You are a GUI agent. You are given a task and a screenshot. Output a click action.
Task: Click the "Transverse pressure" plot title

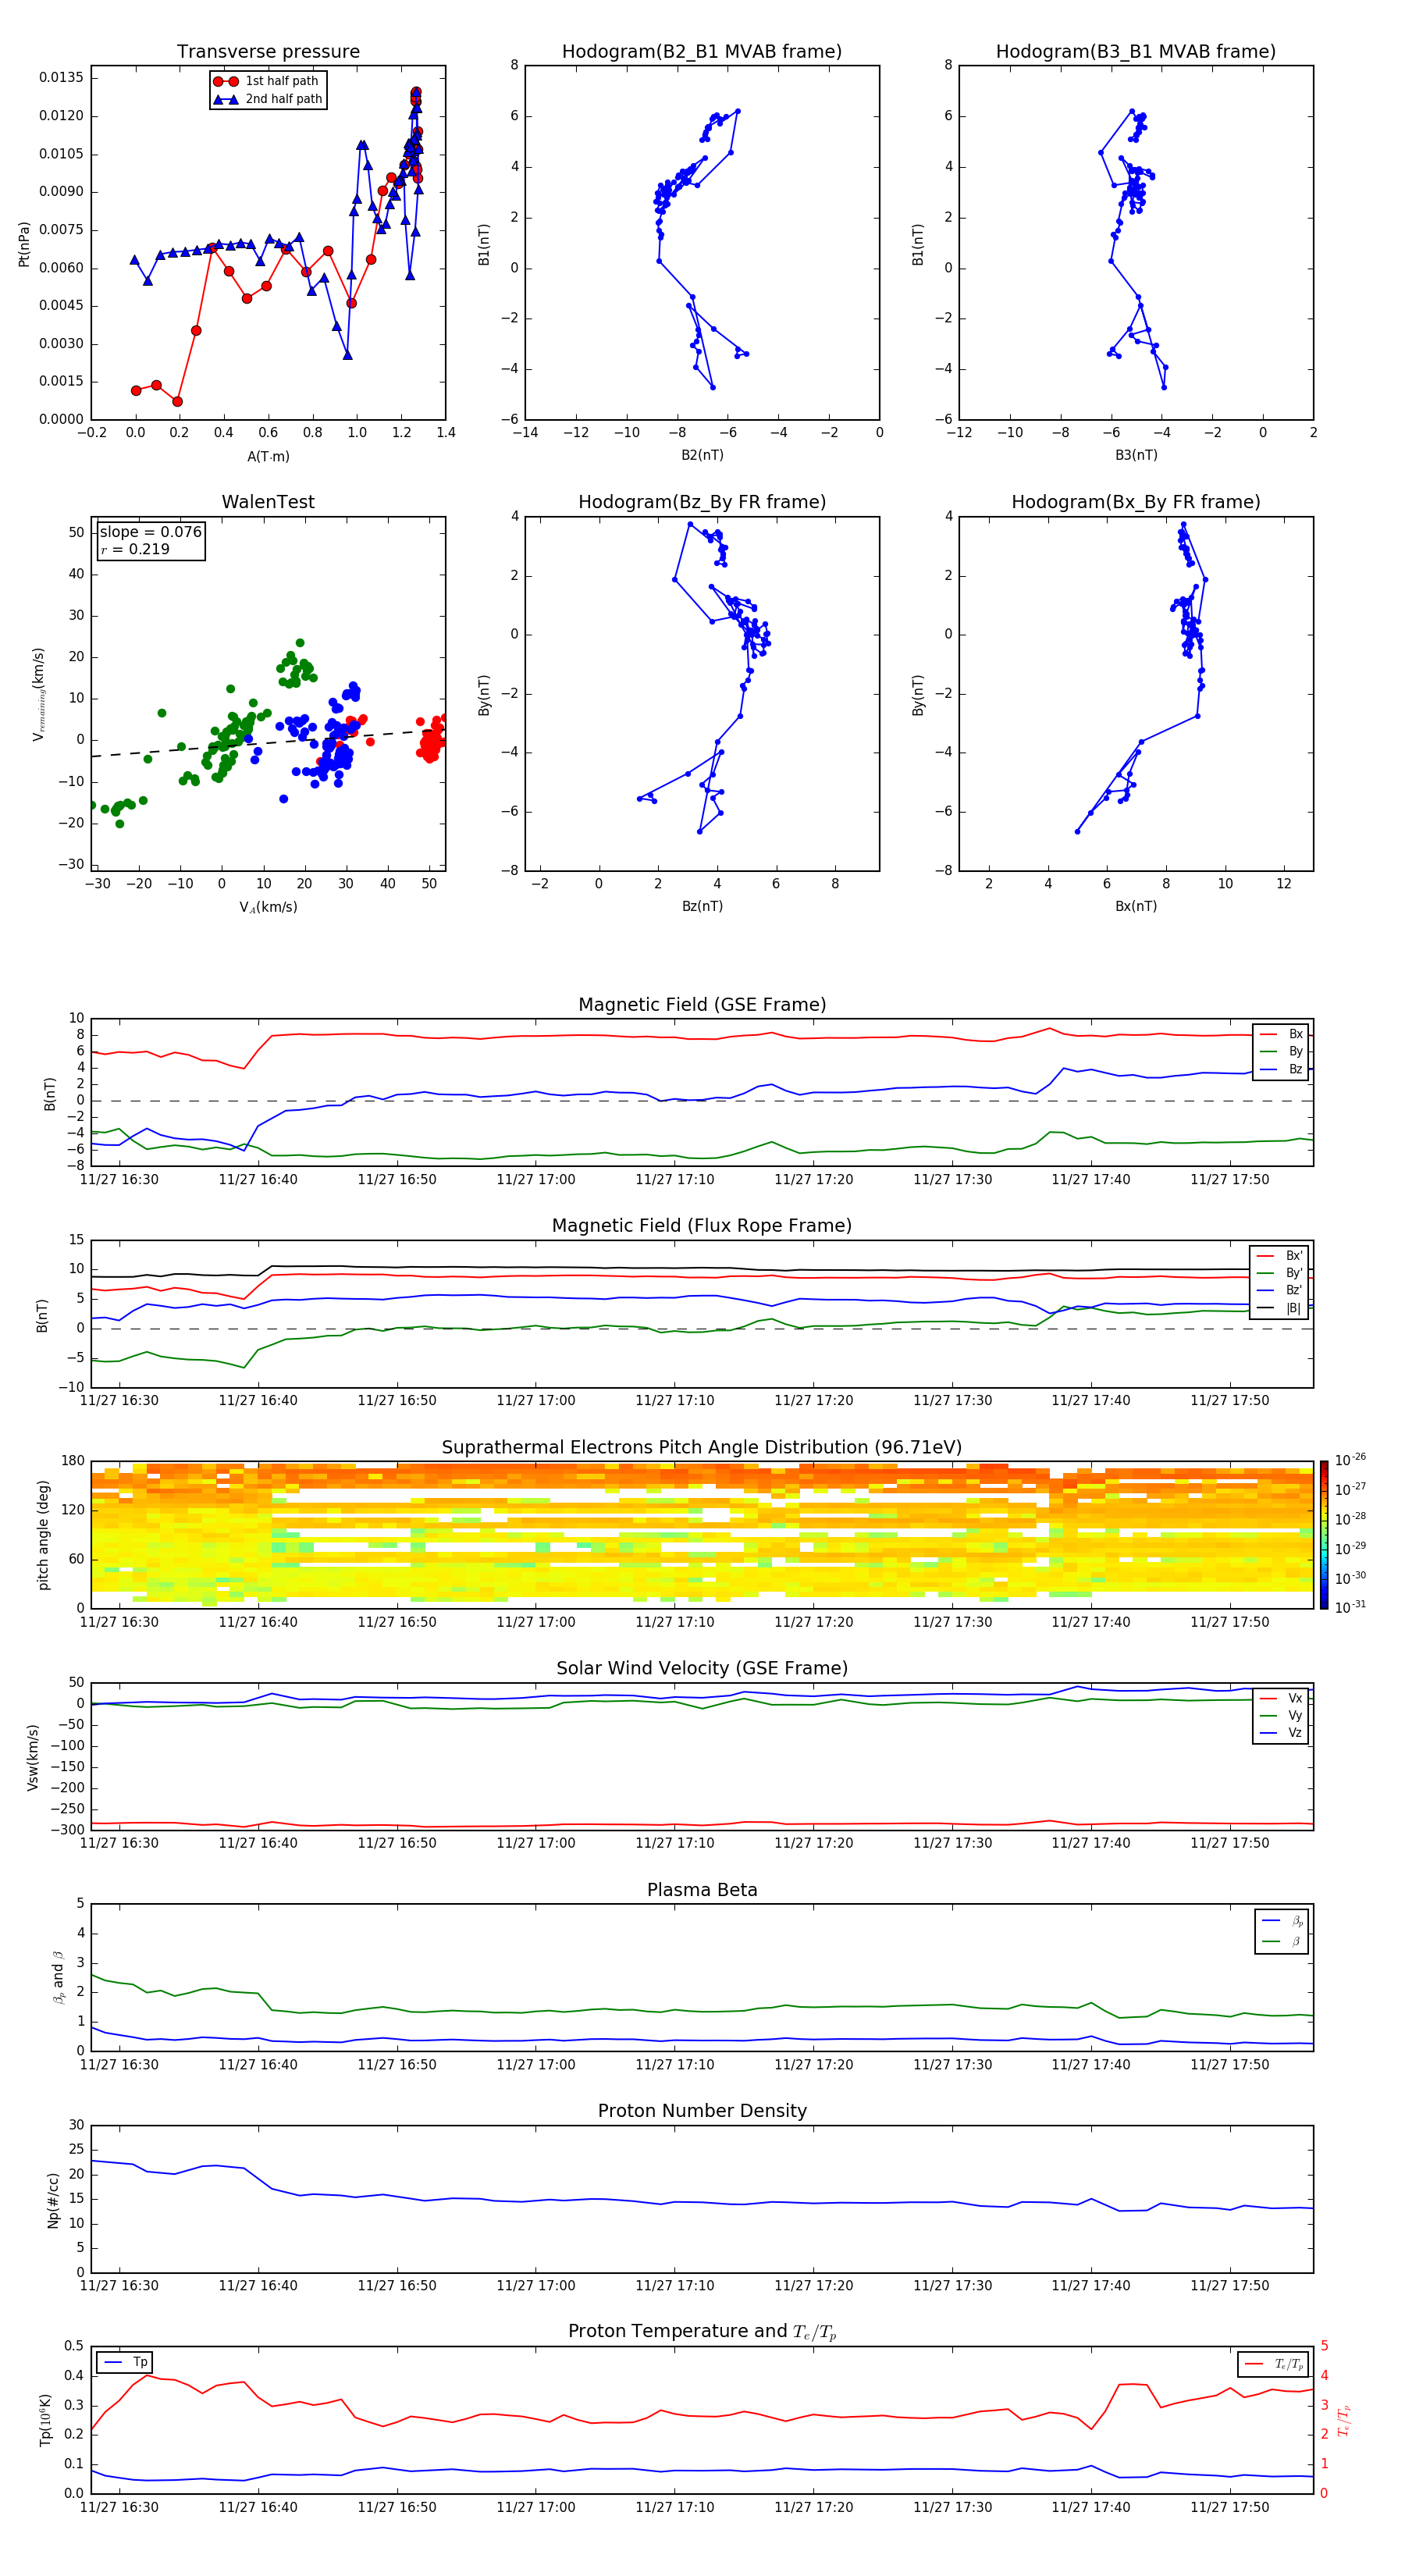click(x=268, y=52)
